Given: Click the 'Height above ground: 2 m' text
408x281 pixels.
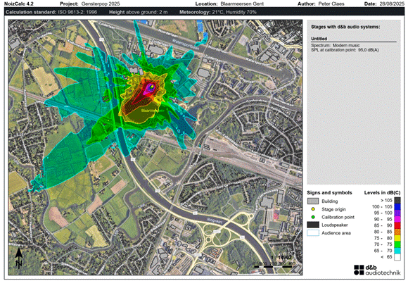Looking at the screenshot, I should [139, 12].
